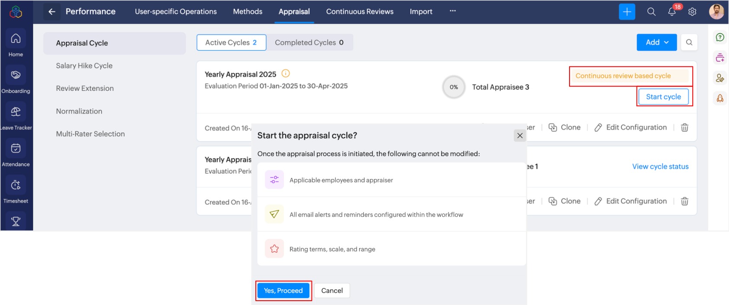The width and height of the screenshot is (729, 305).
Task: Click the email alerts and reminders row
Action: pos(392,214)
